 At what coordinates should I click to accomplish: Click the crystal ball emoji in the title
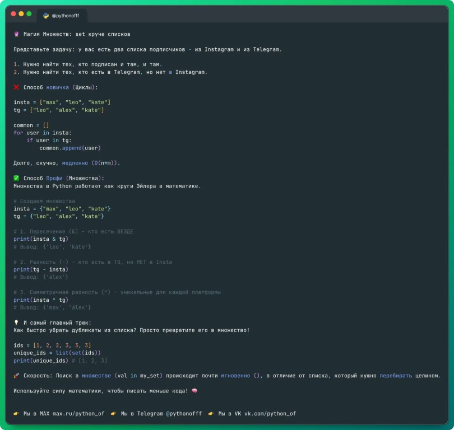pyautogui.click(x=17, y=34)
